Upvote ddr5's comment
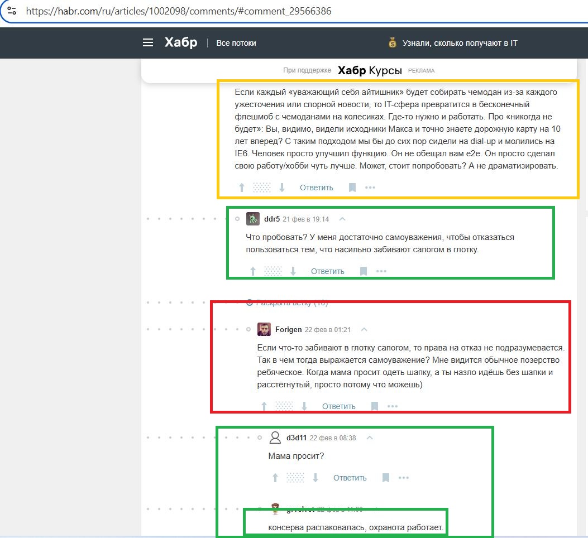The image size is (588, 538). [x=253, y=272]
